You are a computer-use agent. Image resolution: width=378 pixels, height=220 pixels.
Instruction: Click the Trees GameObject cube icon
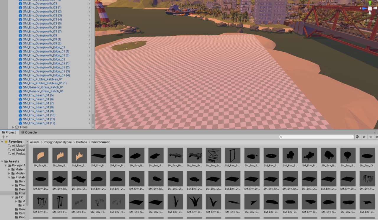pyautogui.click(x=17, y=127)
